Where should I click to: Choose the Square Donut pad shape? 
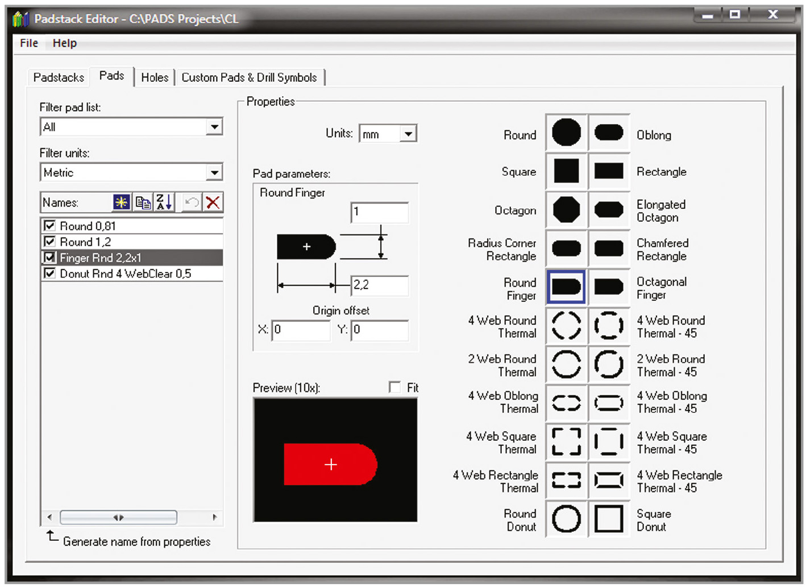coord(609,519)
